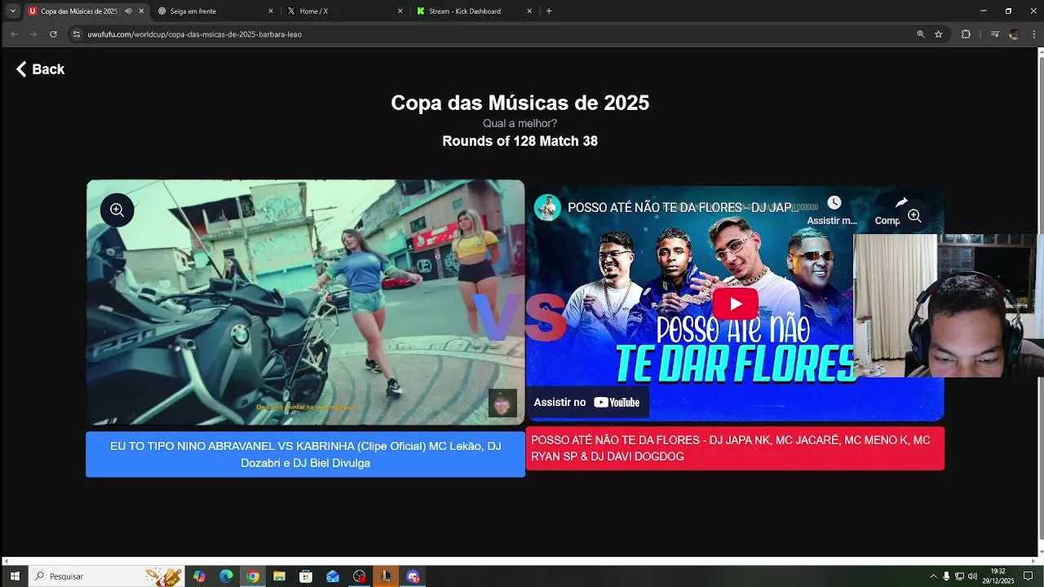The image size is (1044, 587).
Task: Zoom into the left video thumbnail magnifier
Action: pyautogui.click(x=117, y=210)
